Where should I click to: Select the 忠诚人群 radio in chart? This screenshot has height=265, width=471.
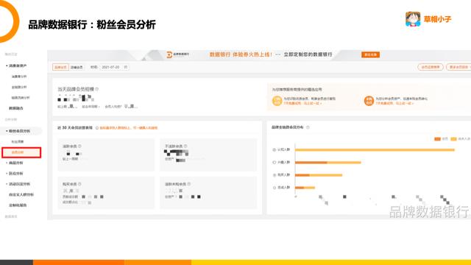(274, 188)
